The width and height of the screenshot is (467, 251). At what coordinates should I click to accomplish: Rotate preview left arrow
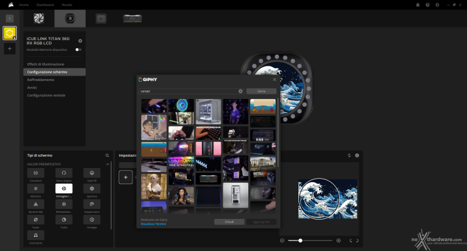coord(351,240)
